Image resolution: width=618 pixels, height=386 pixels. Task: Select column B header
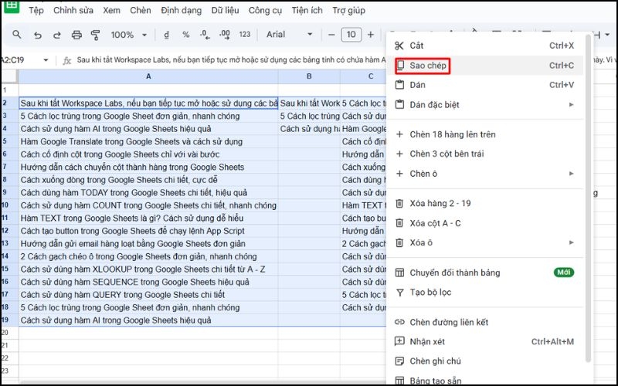(x=309, y=76)
